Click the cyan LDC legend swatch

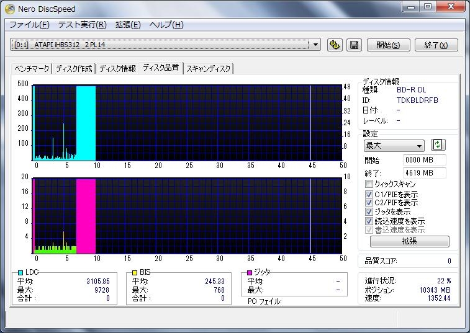(20, 272)
